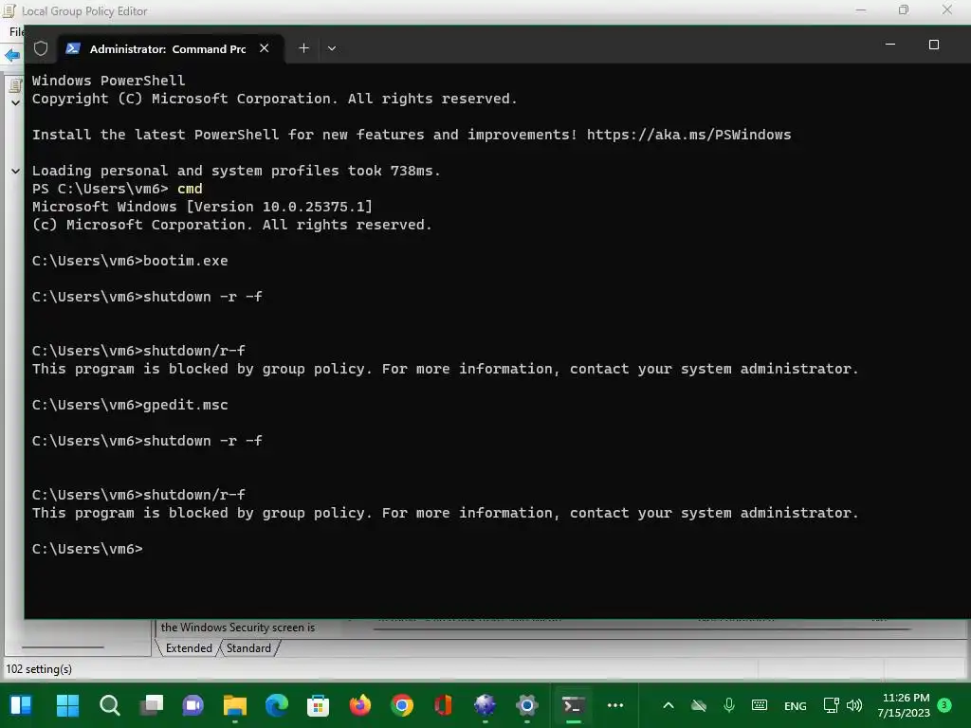The image size is (971, 728).
Task: Close the Administrator: Command Prompt tab
Action: [265, 48]
